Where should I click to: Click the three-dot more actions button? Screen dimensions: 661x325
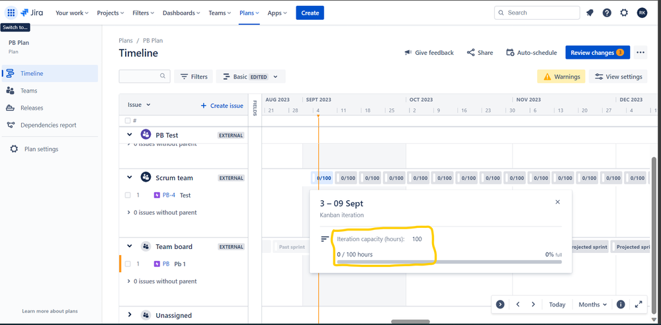640,53
